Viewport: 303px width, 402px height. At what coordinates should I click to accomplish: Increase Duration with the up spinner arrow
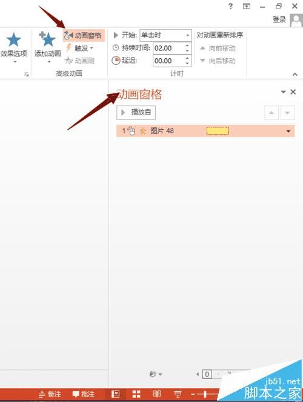coord(187,45)
